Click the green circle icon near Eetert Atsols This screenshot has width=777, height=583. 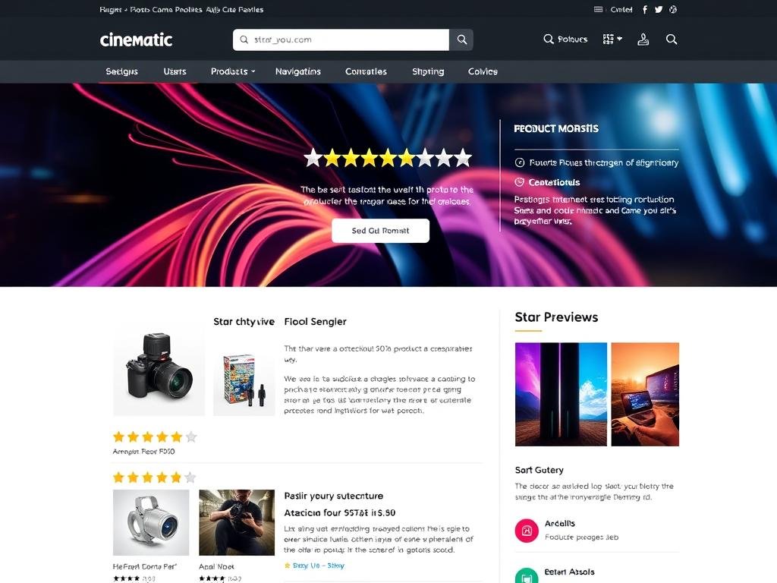[527, 576]
